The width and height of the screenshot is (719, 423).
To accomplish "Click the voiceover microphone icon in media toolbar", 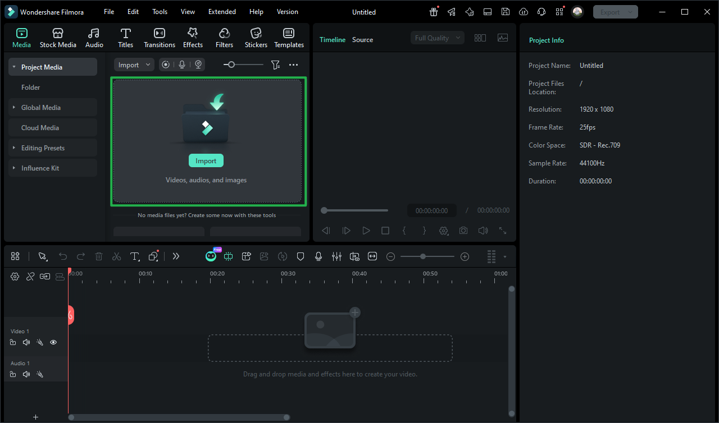I will tap(182, 65).
